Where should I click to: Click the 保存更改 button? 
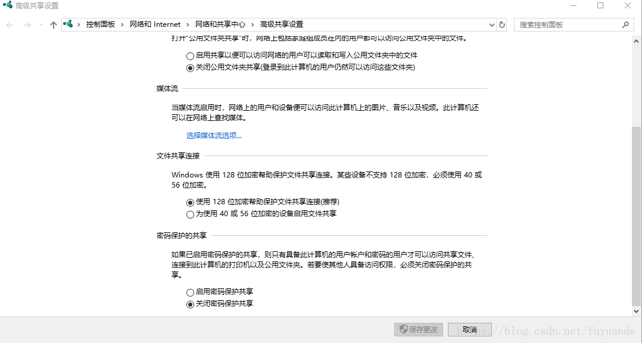click(418, 329)
